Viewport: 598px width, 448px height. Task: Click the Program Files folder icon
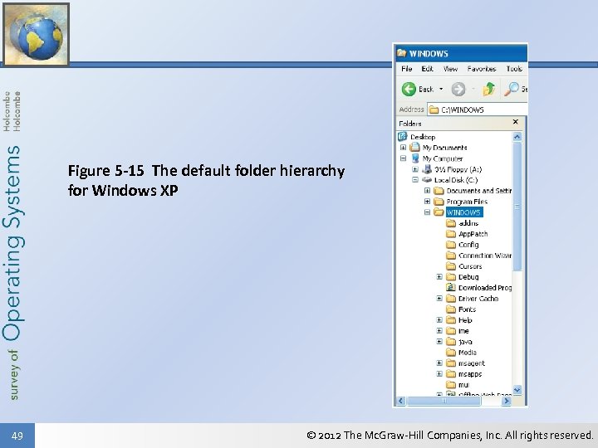tap(439, 201)
